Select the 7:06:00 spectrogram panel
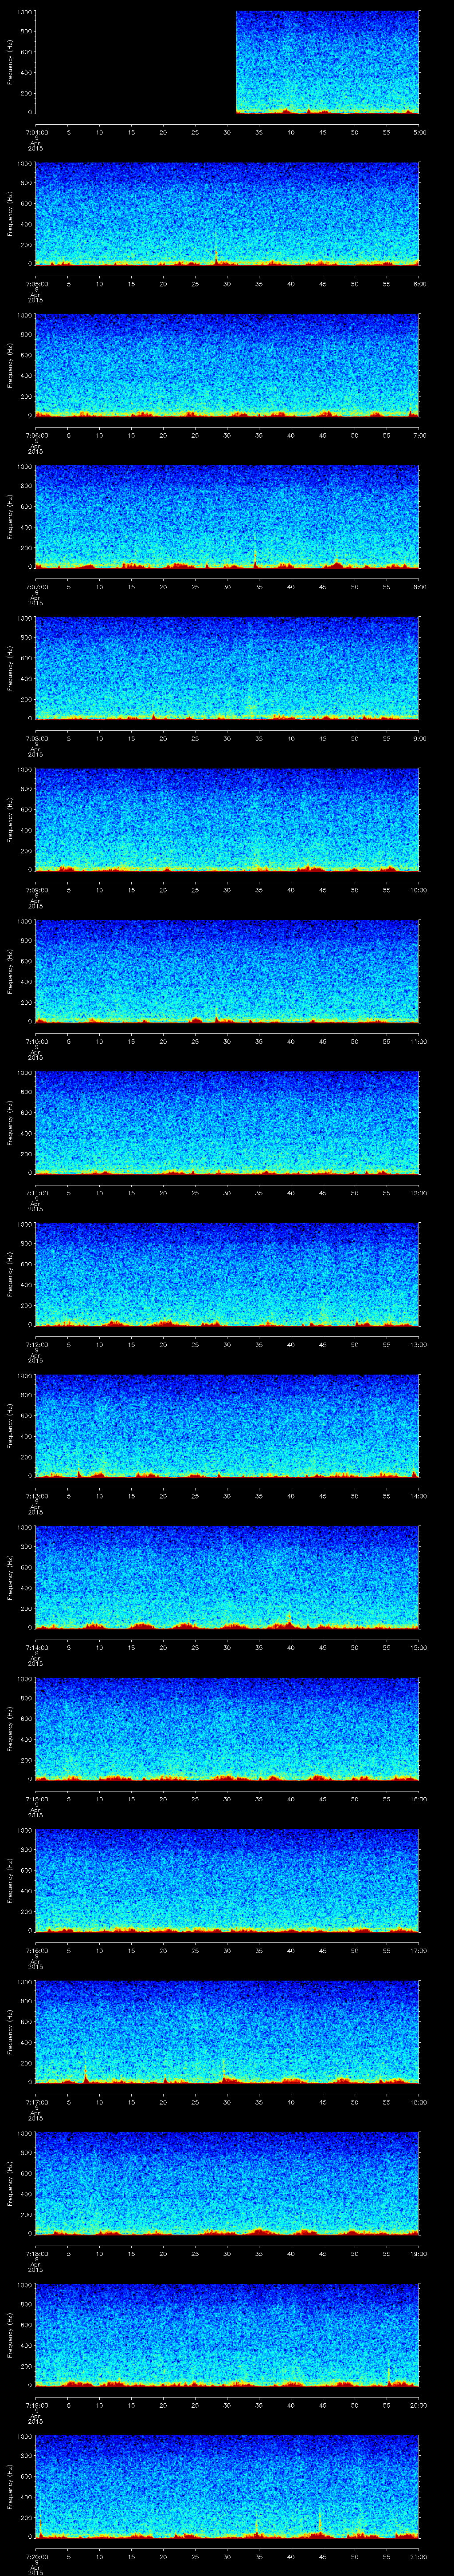The width and height of the screenshot is (454, 2576). coord(227,365)
